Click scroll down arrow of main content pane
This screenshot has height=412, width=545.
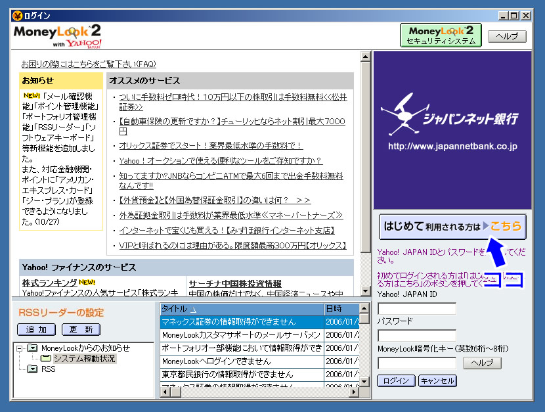(x=365, y=290)
